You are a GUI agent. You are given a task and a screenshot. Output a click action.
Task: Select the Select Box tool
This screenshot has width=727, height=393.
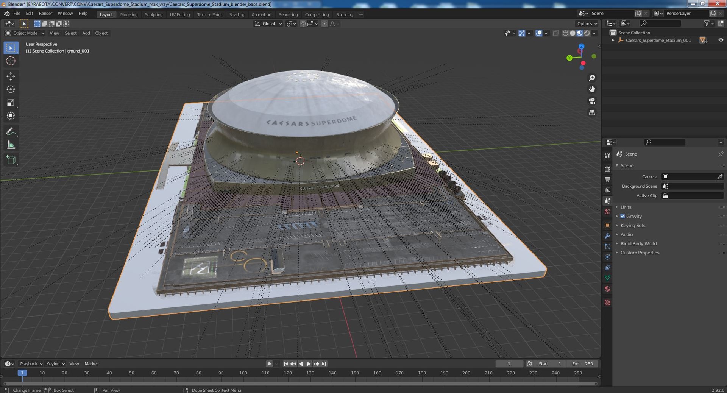point(11,48)
